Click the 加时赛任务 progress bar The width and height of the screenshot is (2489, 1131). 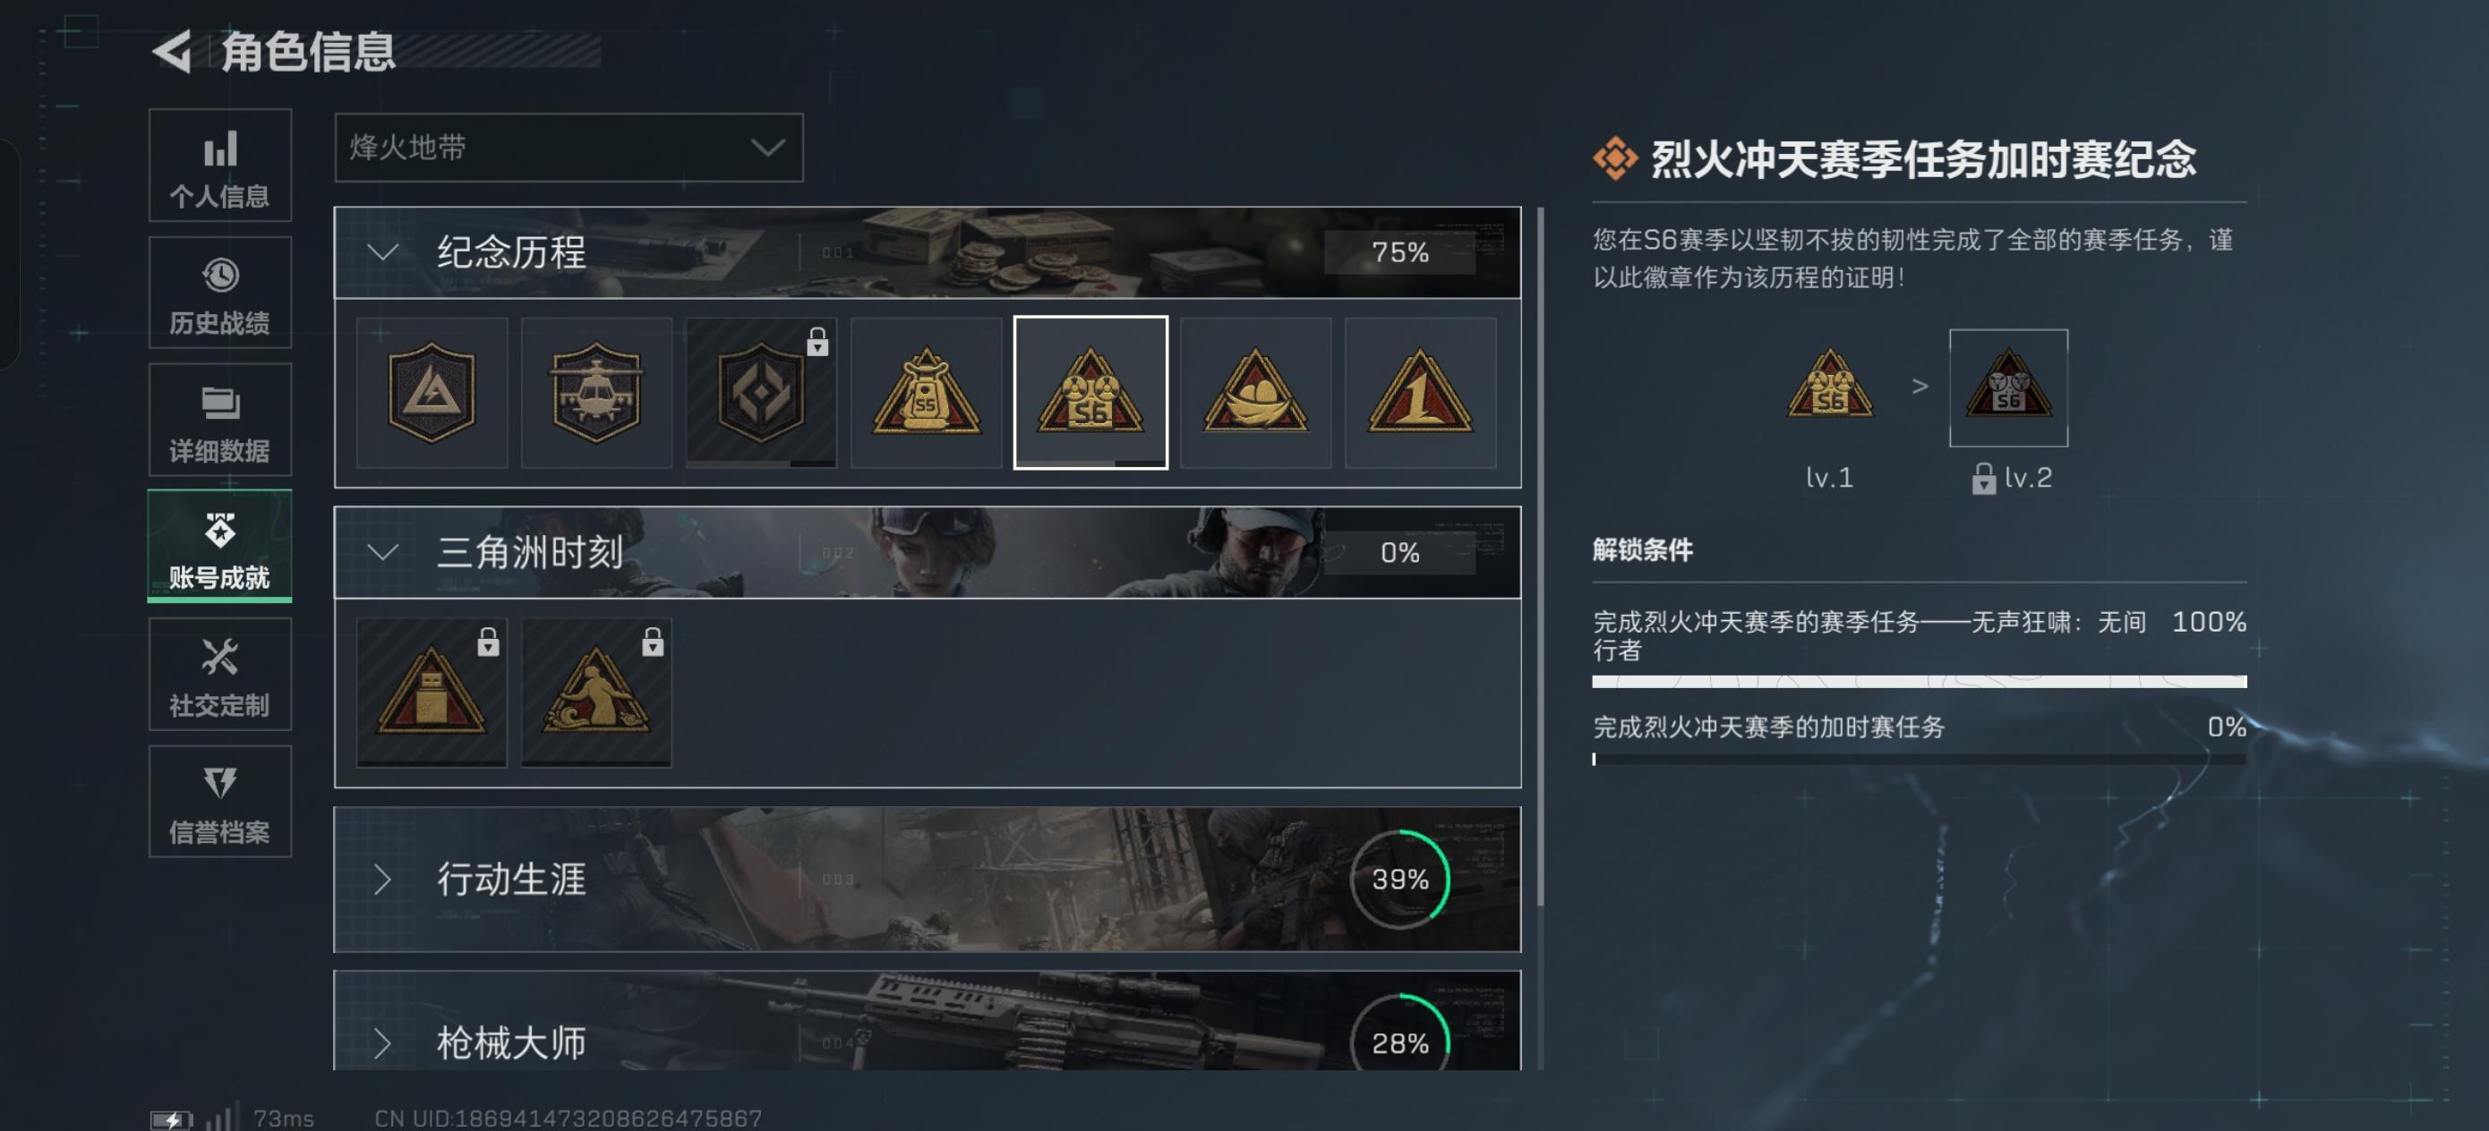pyautogui.click(x=1919, y=759)
